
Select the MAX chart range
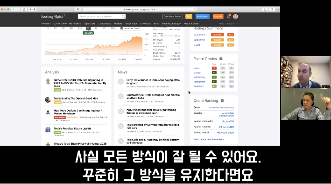click(113, 28)
